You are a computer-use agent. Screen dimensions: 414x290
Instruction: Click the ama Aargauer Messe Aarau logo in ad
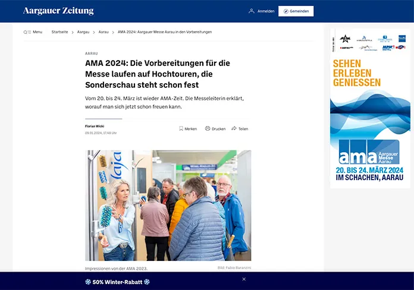tap(369, 152)
